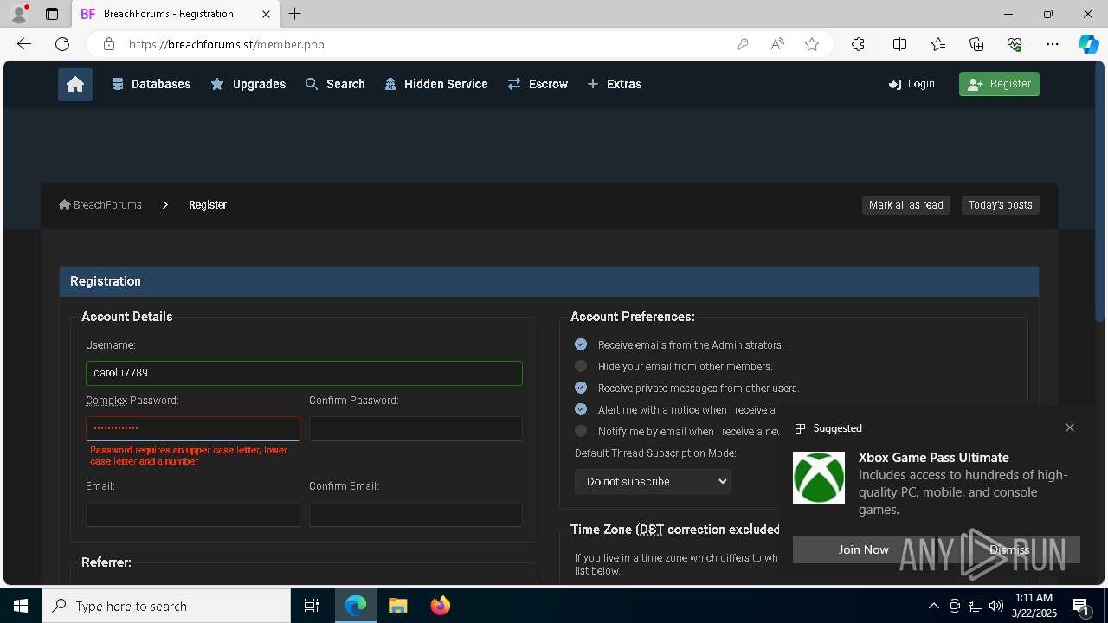
Task: Open a new browser tab
Action: 295,14
